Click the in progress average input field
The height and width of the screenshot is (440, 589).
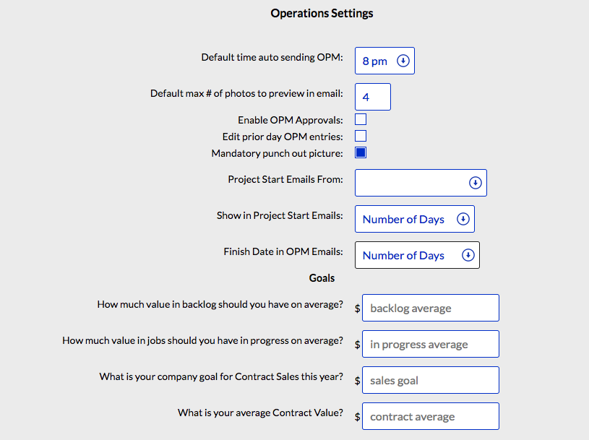431,344
